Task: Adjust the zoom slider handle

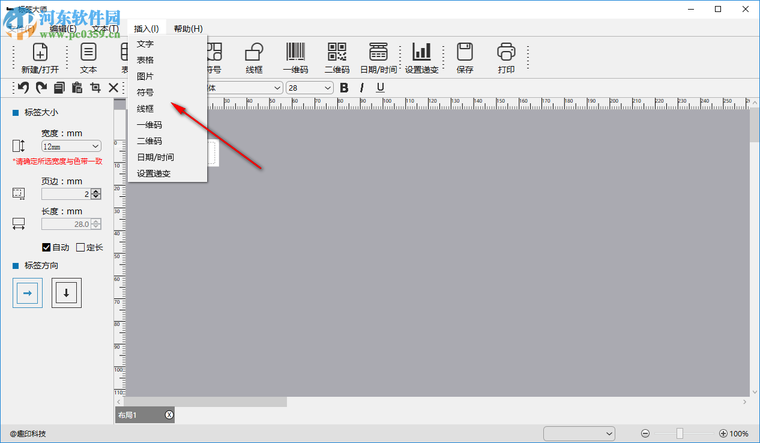Action: 680,433
